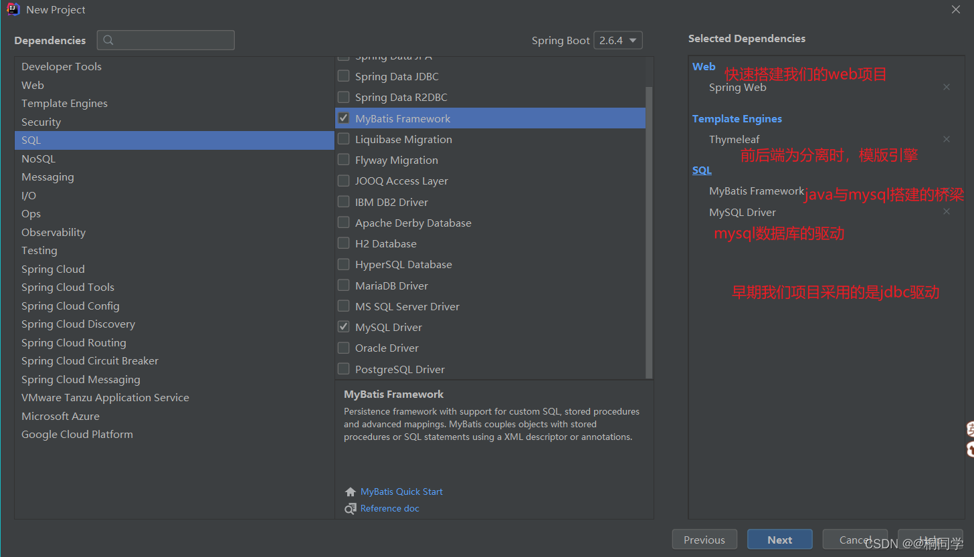Click the Next button
The height and width of the screenshot is (557, 974).
780,540
